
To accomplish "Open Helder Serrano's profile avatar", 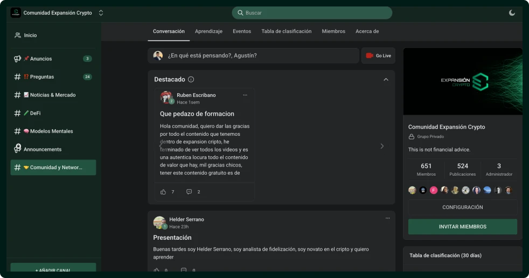I will click(159, 223).
